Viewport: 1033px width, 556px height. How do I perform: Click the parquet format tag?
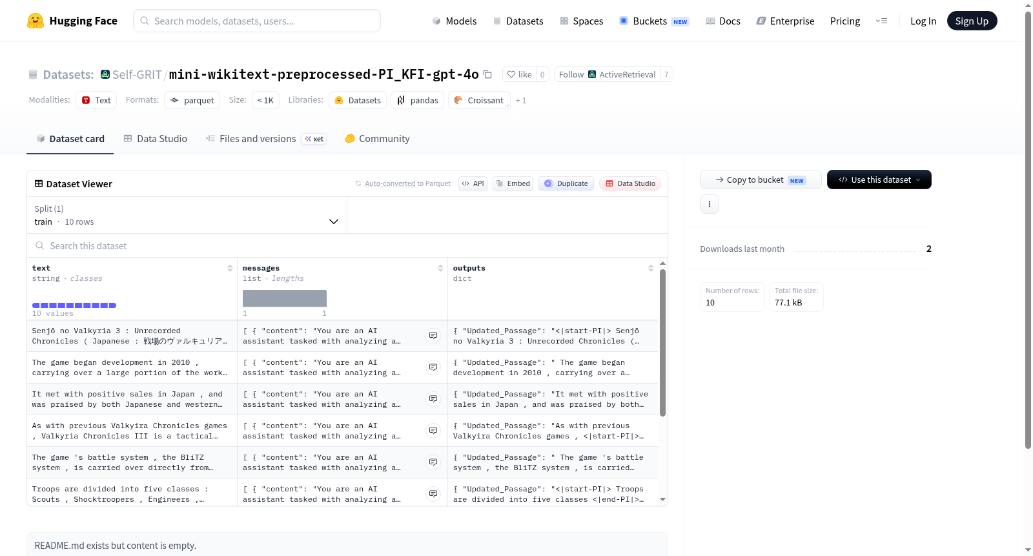pyautogui.click(x=192, y=100)
